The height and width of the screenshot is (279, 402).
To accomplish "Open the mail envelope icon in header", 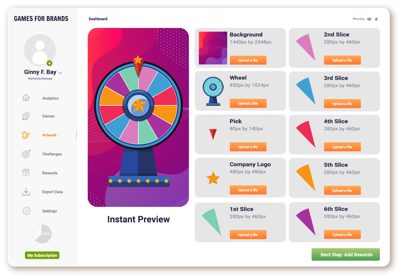I will tap(369, 19).
